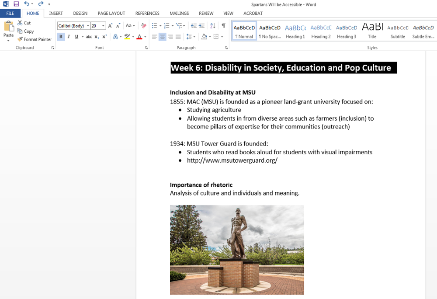Viewport: 437px width, 299px height.
Task: Align text to the right
Action: pos(170,37)
